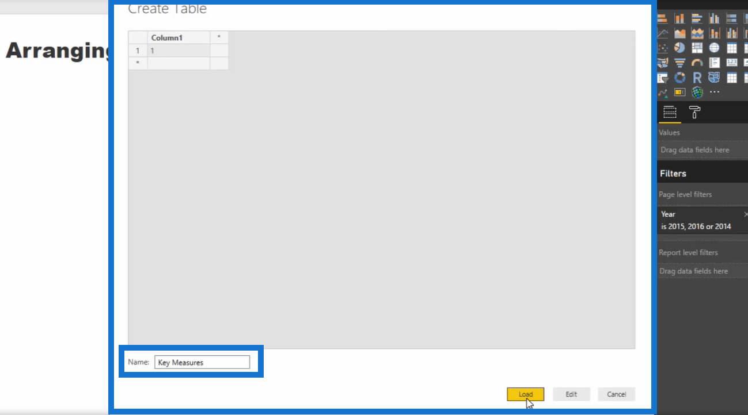The image size is (748, 415).
Task: Select the card visual showing 123
Action: point(732,62)
